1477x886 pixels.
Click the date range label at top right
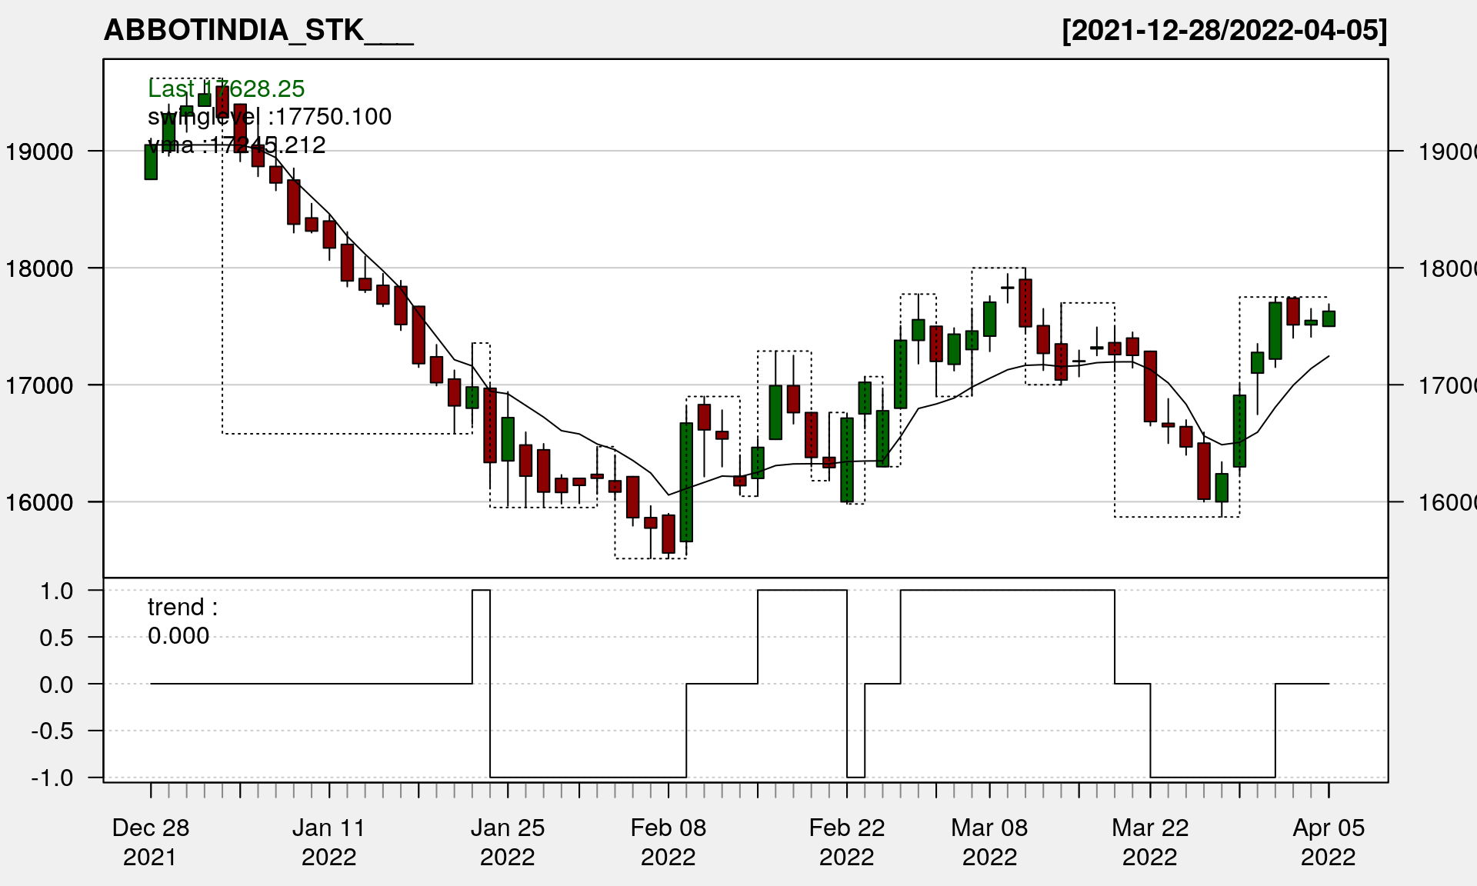[1224, 31]
